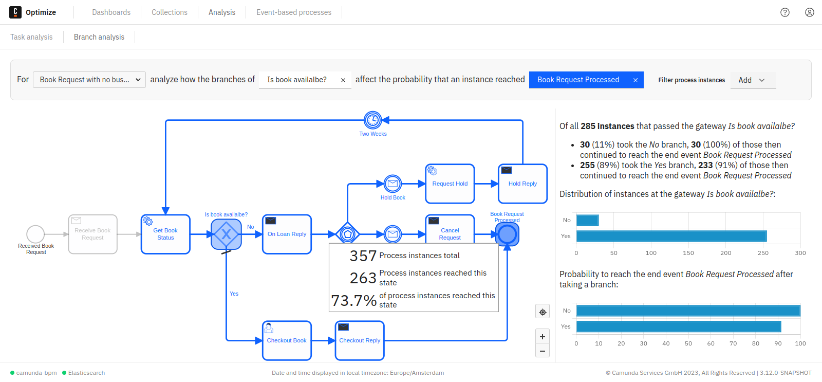Open the Add filter dropdown
This screenshot has height=382, width=822.
753,80
